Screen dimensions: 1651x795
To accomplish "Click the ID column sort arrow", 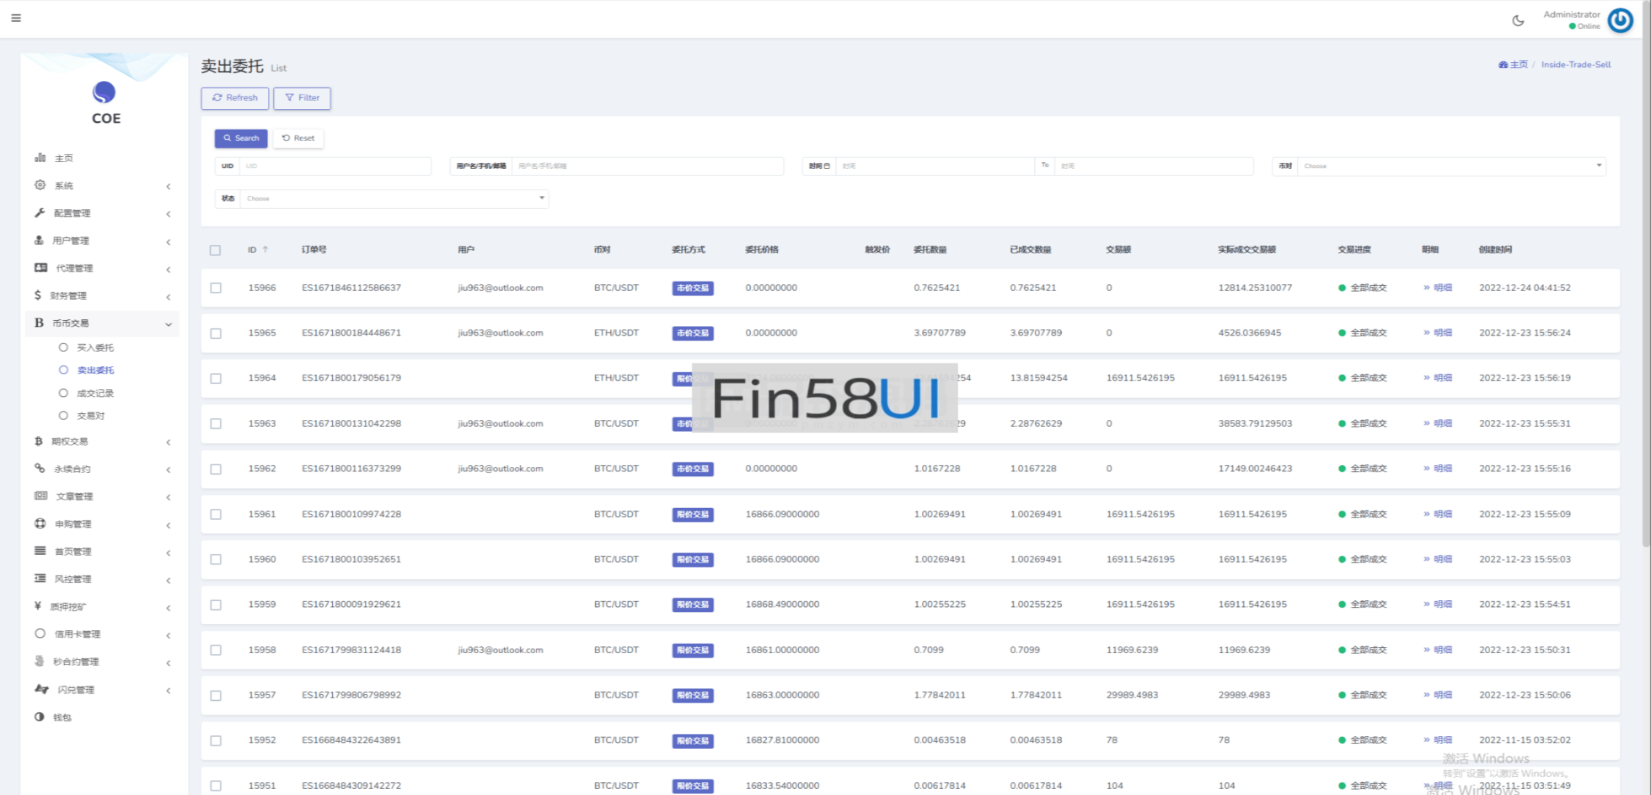I will [x=266, y=249].
